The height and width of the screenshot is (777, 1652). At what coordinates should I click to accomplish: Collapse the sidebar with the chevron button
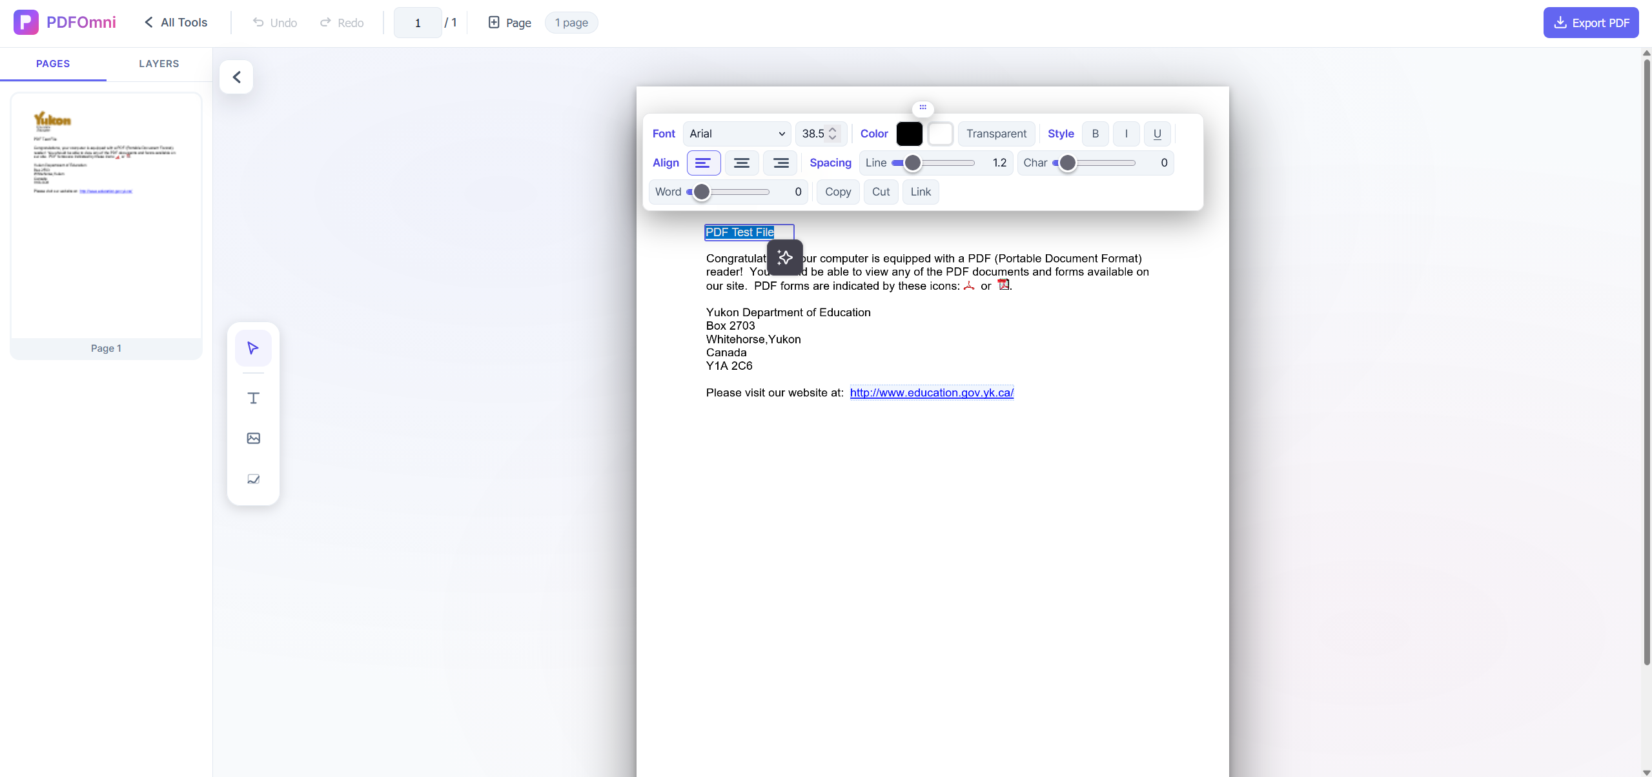pyautogui.click(x=236, y=77)
